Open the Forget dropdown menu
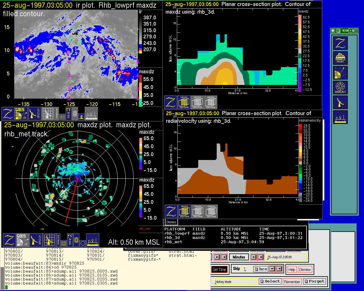The width and height of the screenshot is (364, 291). coord(314,281)
